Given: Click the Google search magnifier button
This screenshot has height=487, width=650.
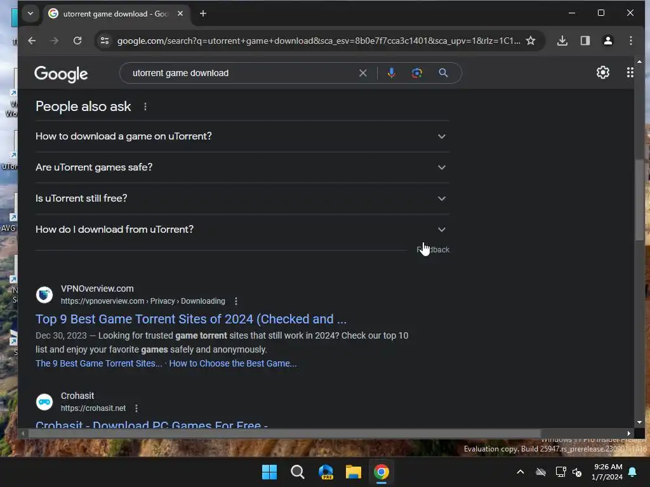Looking at the screenshot, I should [x=443, y=74].
